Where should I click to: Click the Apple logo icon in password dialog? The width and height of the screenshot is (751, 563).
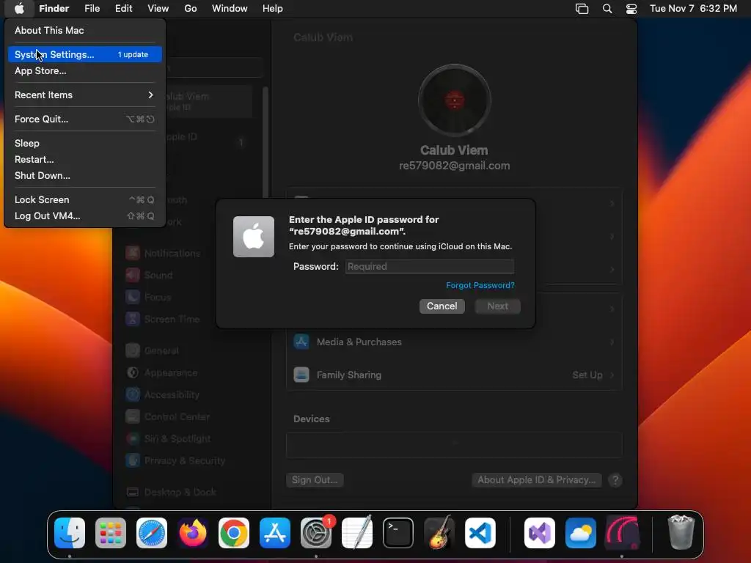pos(253,237)
